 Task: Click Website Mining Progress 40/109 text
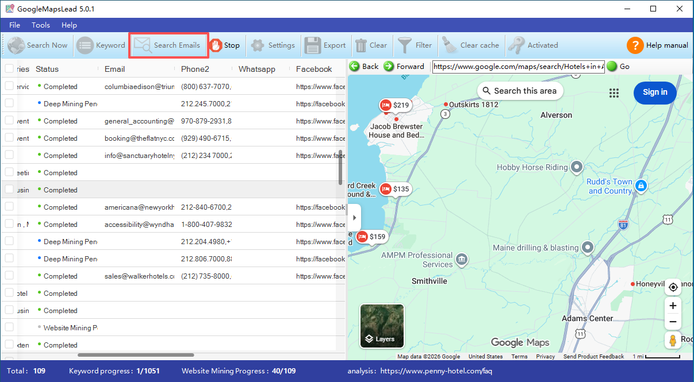point(239,371)
